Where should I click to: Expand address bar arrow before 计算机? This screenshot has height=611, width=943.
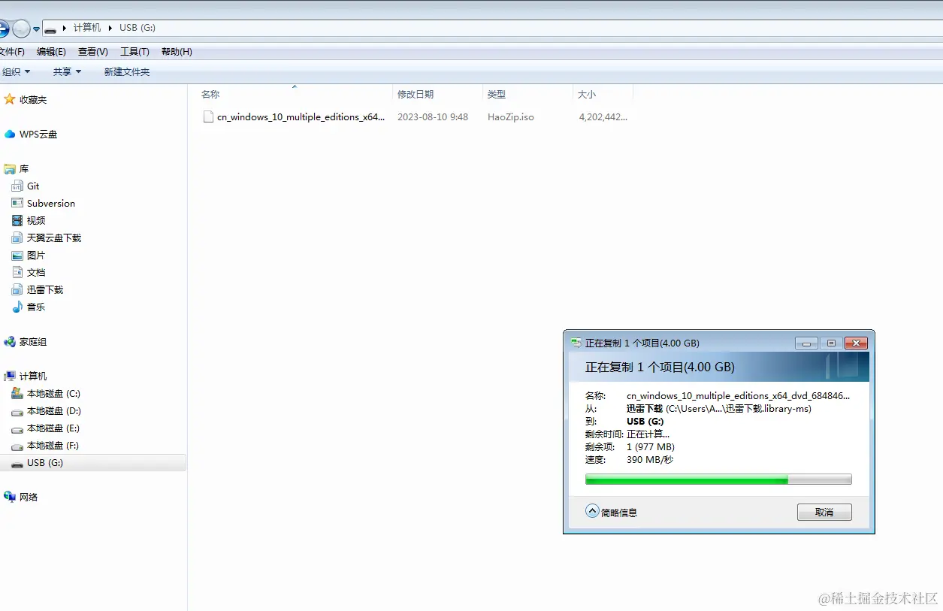tap(65, 28)
